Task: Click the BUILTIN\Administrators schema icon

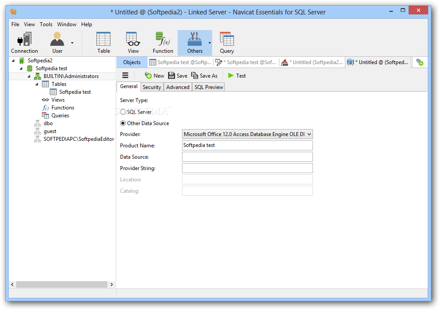Action: (x=38, y=76)
